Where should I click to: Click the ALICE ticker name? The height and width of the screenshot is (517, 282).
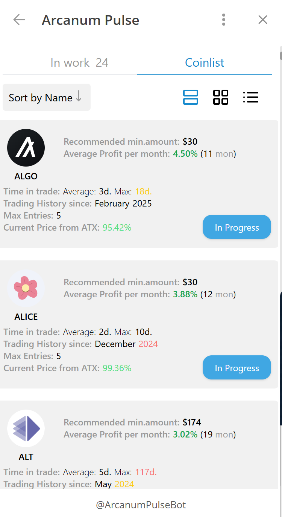point(26,317)
